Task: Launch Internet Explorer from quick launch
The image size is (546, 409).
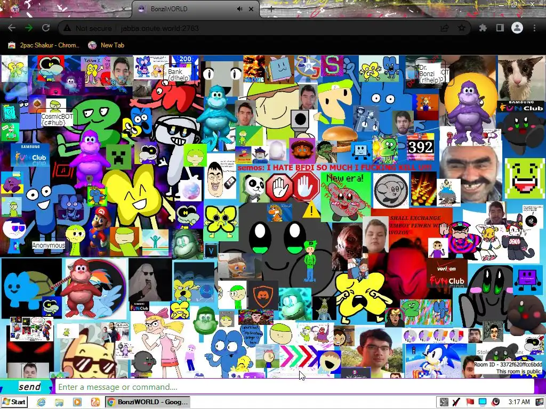Action: pyautogui.click(x=42, y=402)
